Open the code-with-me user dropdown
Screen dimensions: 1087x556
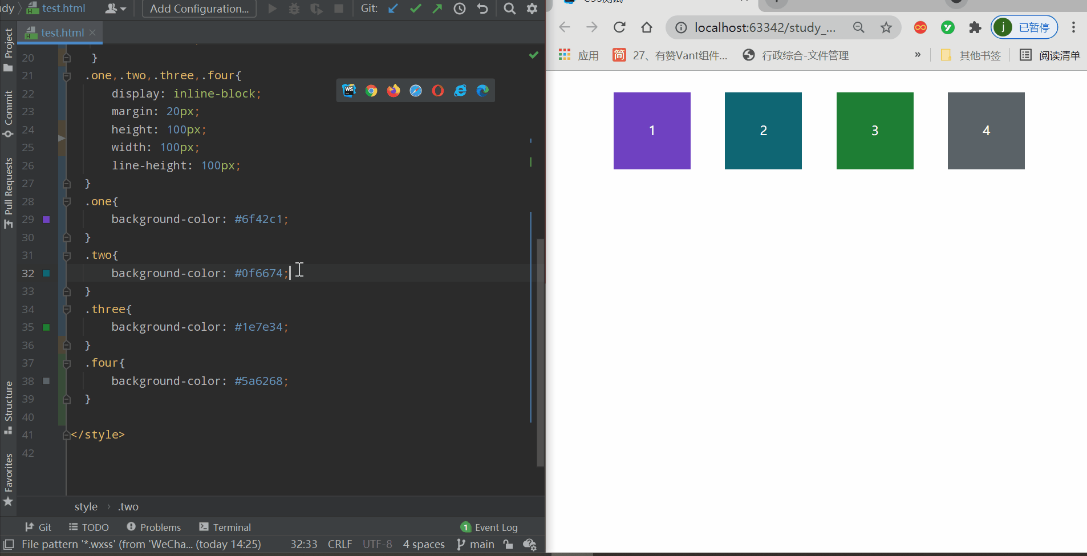[116, 9]
